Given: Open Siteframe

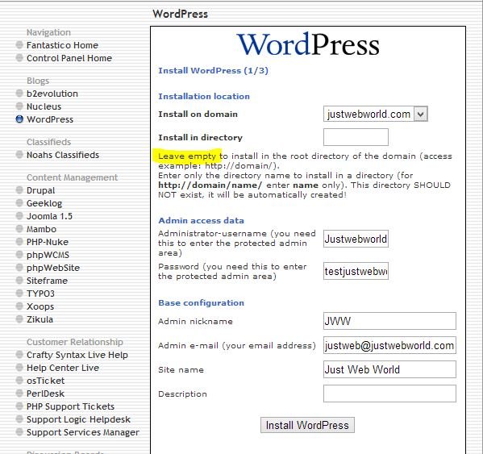Looking at the screenshot, I should tap(47, 281).
